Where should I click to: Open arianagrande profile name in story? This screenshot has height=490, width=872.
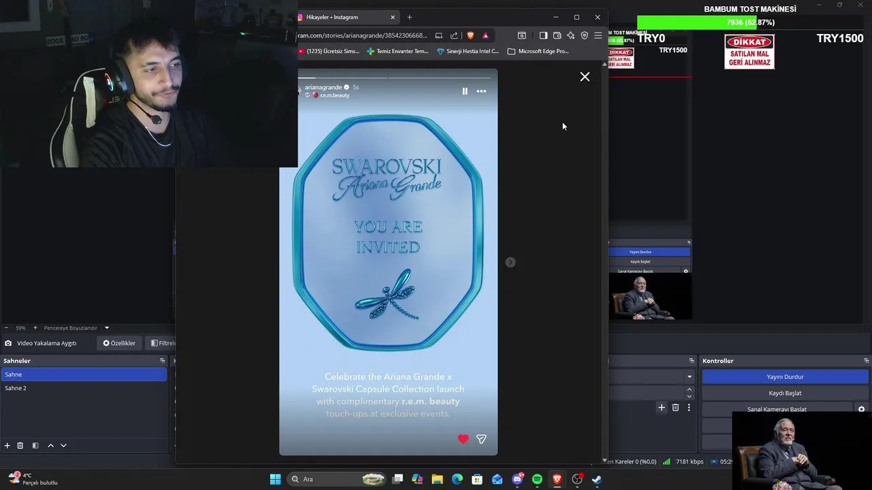(x=323, y=87)
